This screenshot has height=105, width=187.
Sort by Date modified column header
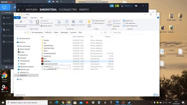tap(79, 37)
